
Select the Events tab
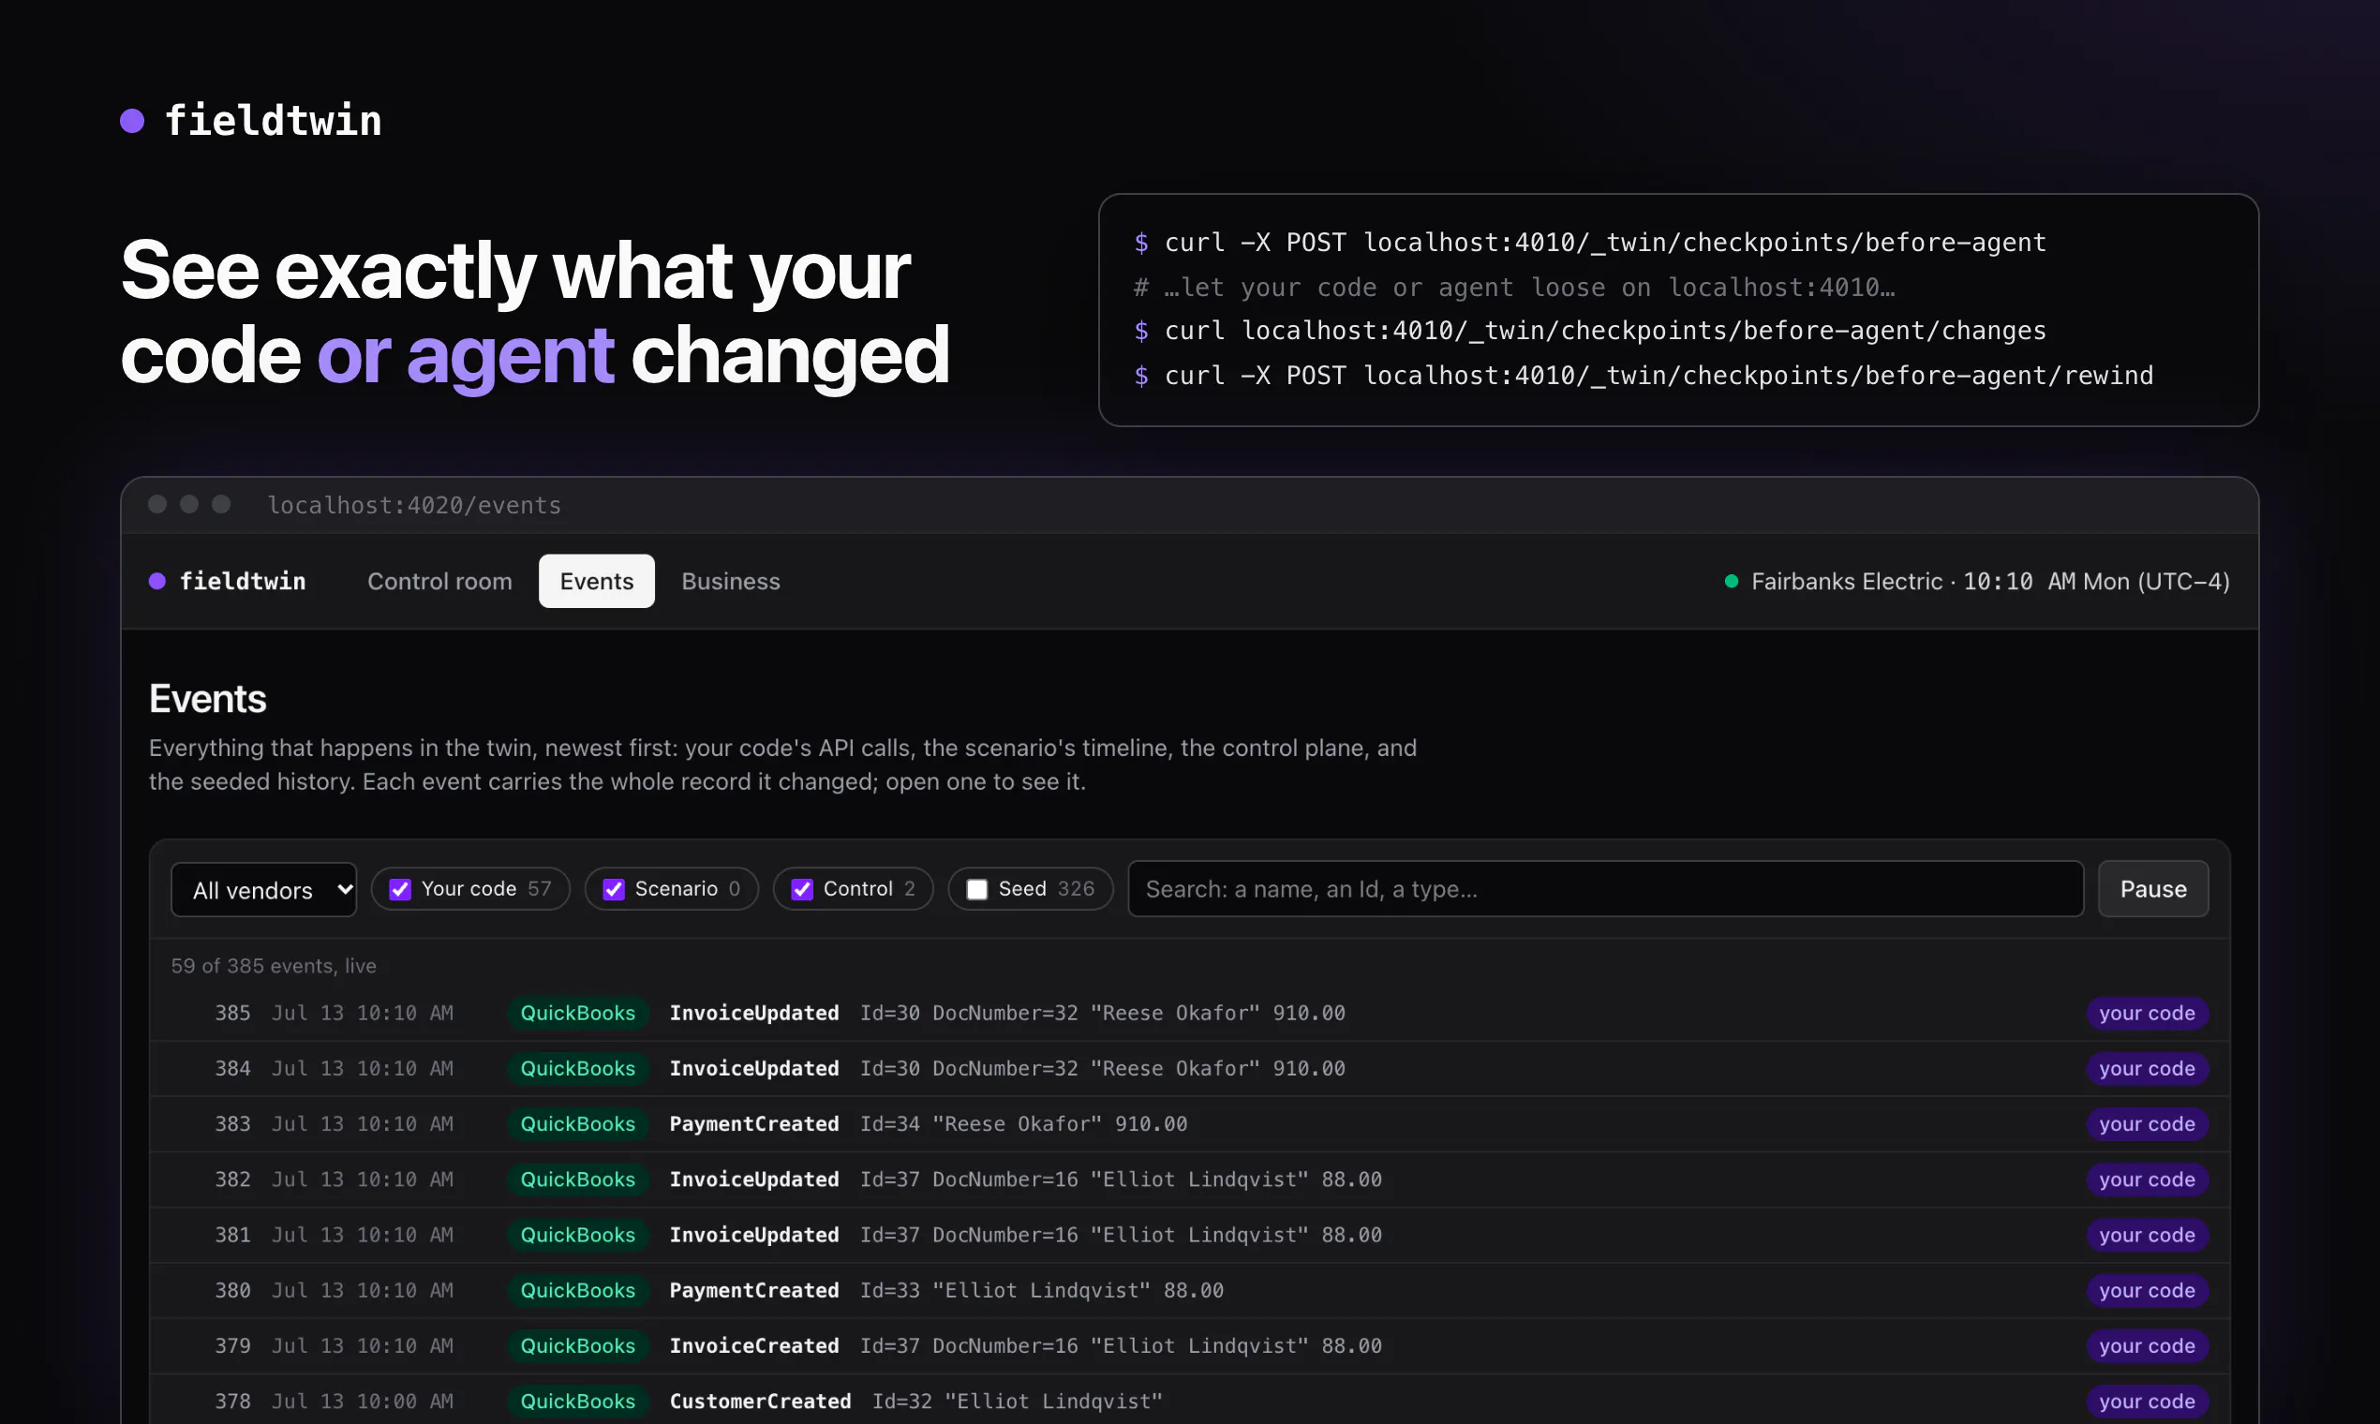[597, 582]
